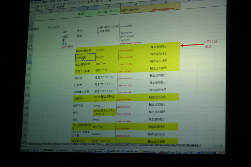Open the 40511SeaGaia folder taskbar button
251x167 pixels.
pos(149,152)
